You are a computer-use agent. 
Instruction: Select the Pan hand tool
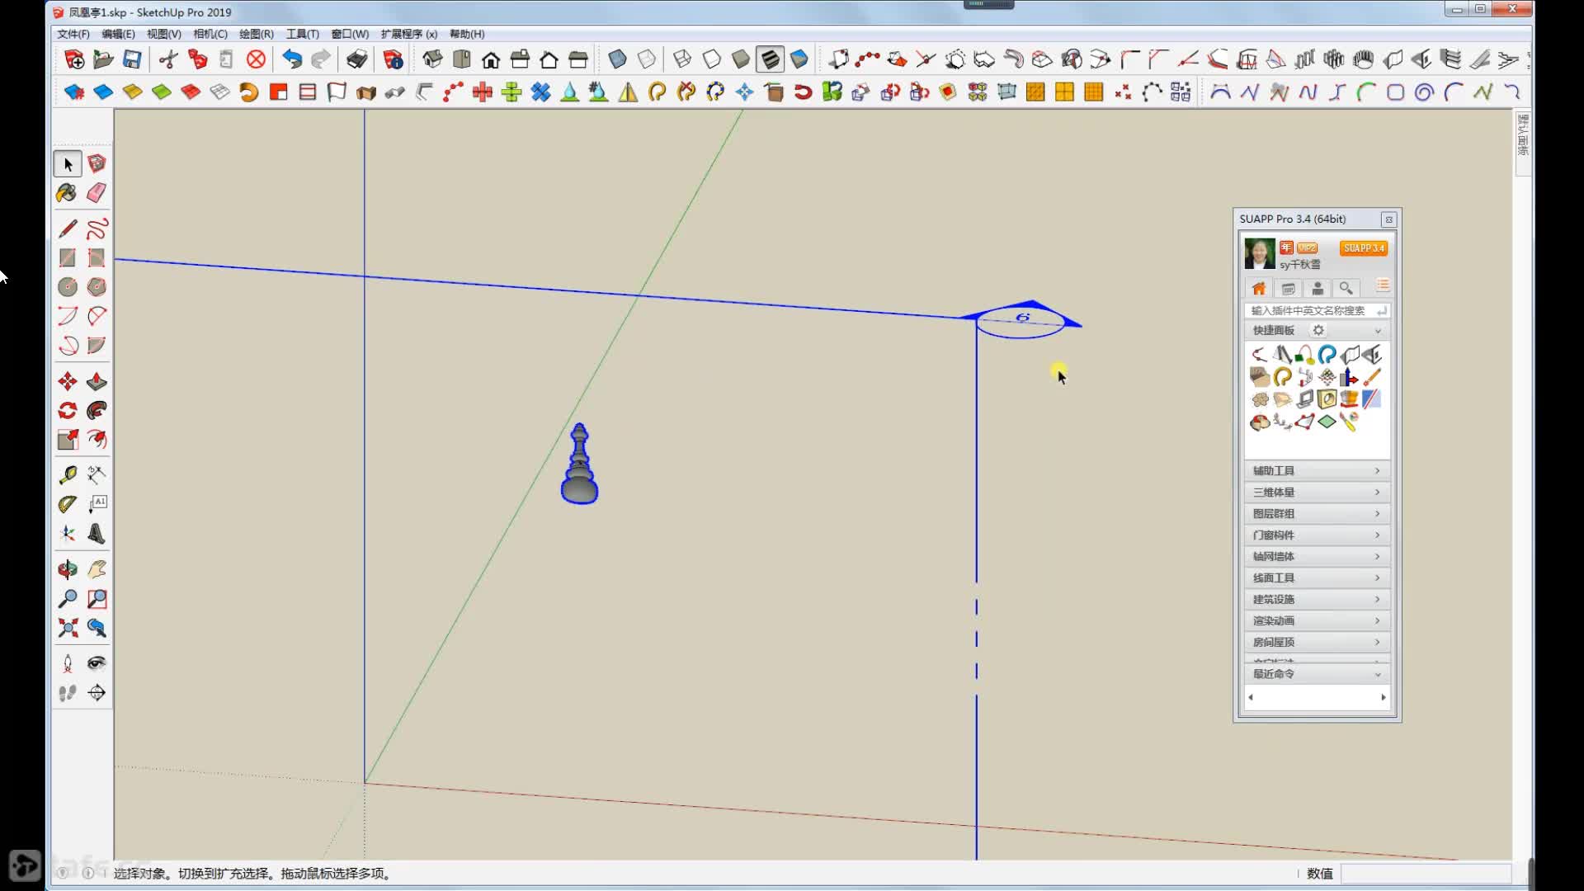point(97,569)
